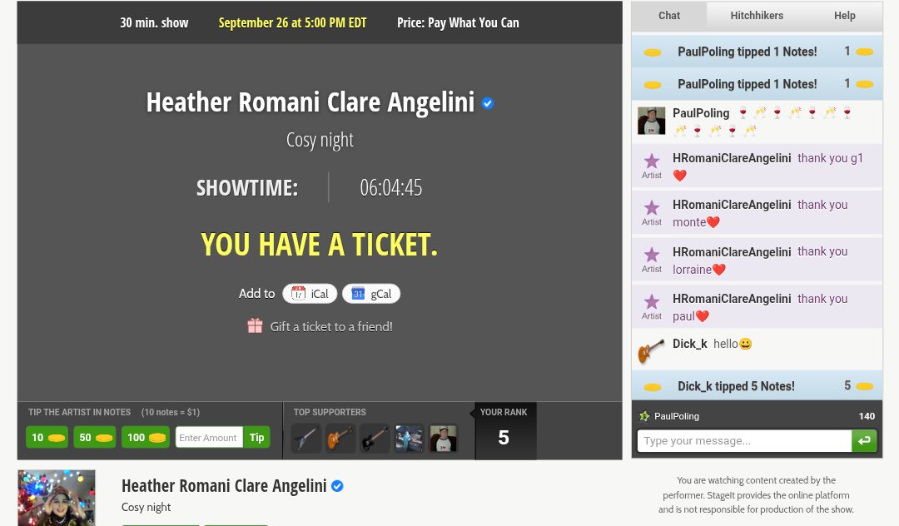Send chat message with green arrow button
Viewport: 899px width, 526px height.
tap(864, 440)
